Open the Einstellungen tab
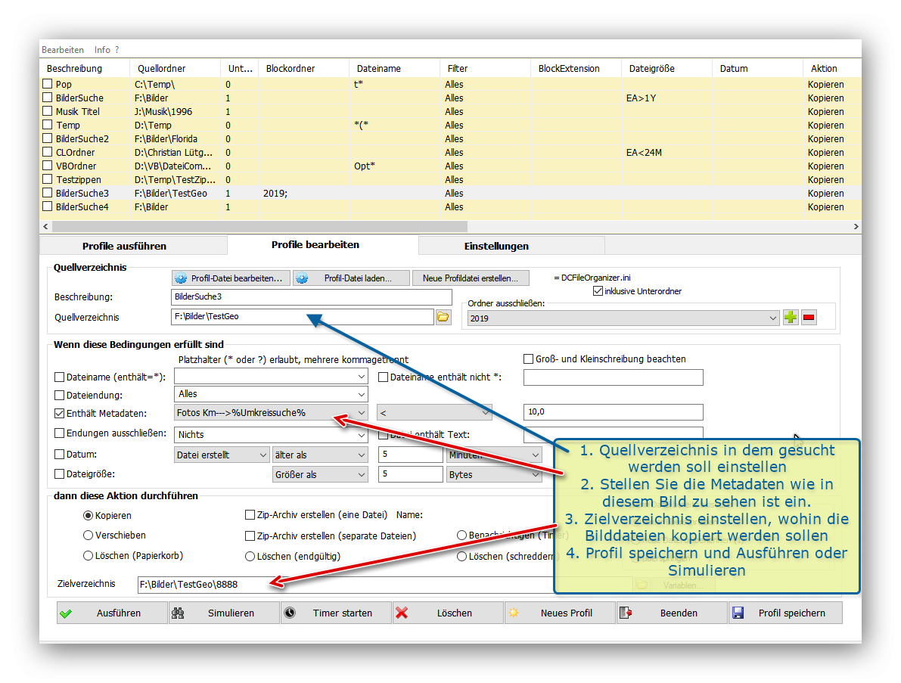This screenshot has width=901, height=683. (x=496, y=246)
